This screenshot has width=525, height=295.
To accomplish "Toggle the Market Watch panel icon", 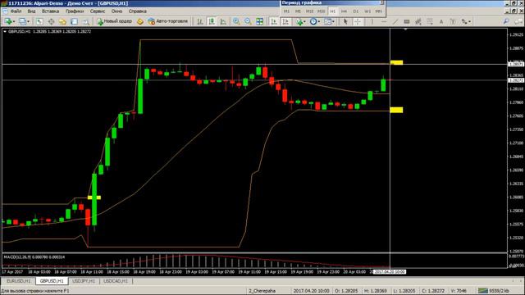I will pos(39,21).
